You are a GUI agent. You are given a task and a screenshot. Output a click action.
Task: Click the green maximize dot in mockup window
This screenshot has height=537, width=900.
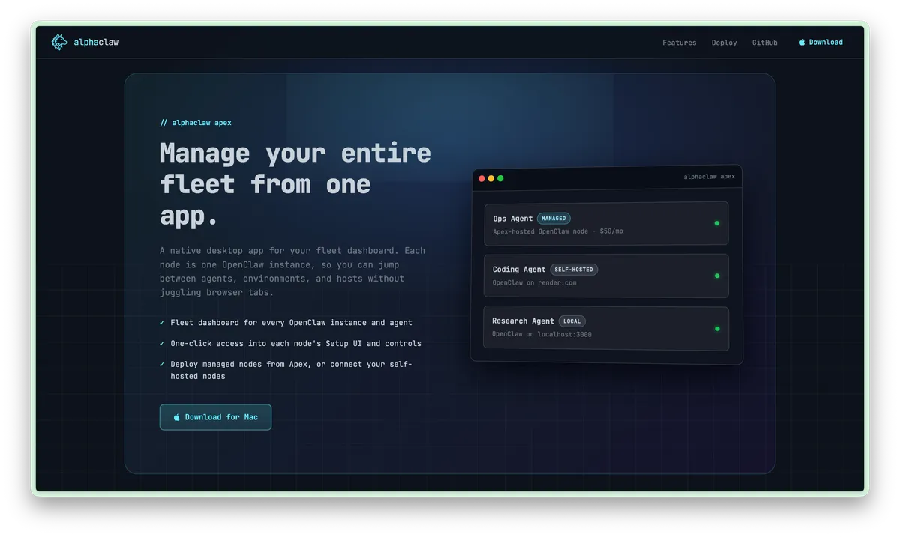click(x=500, y=178)
